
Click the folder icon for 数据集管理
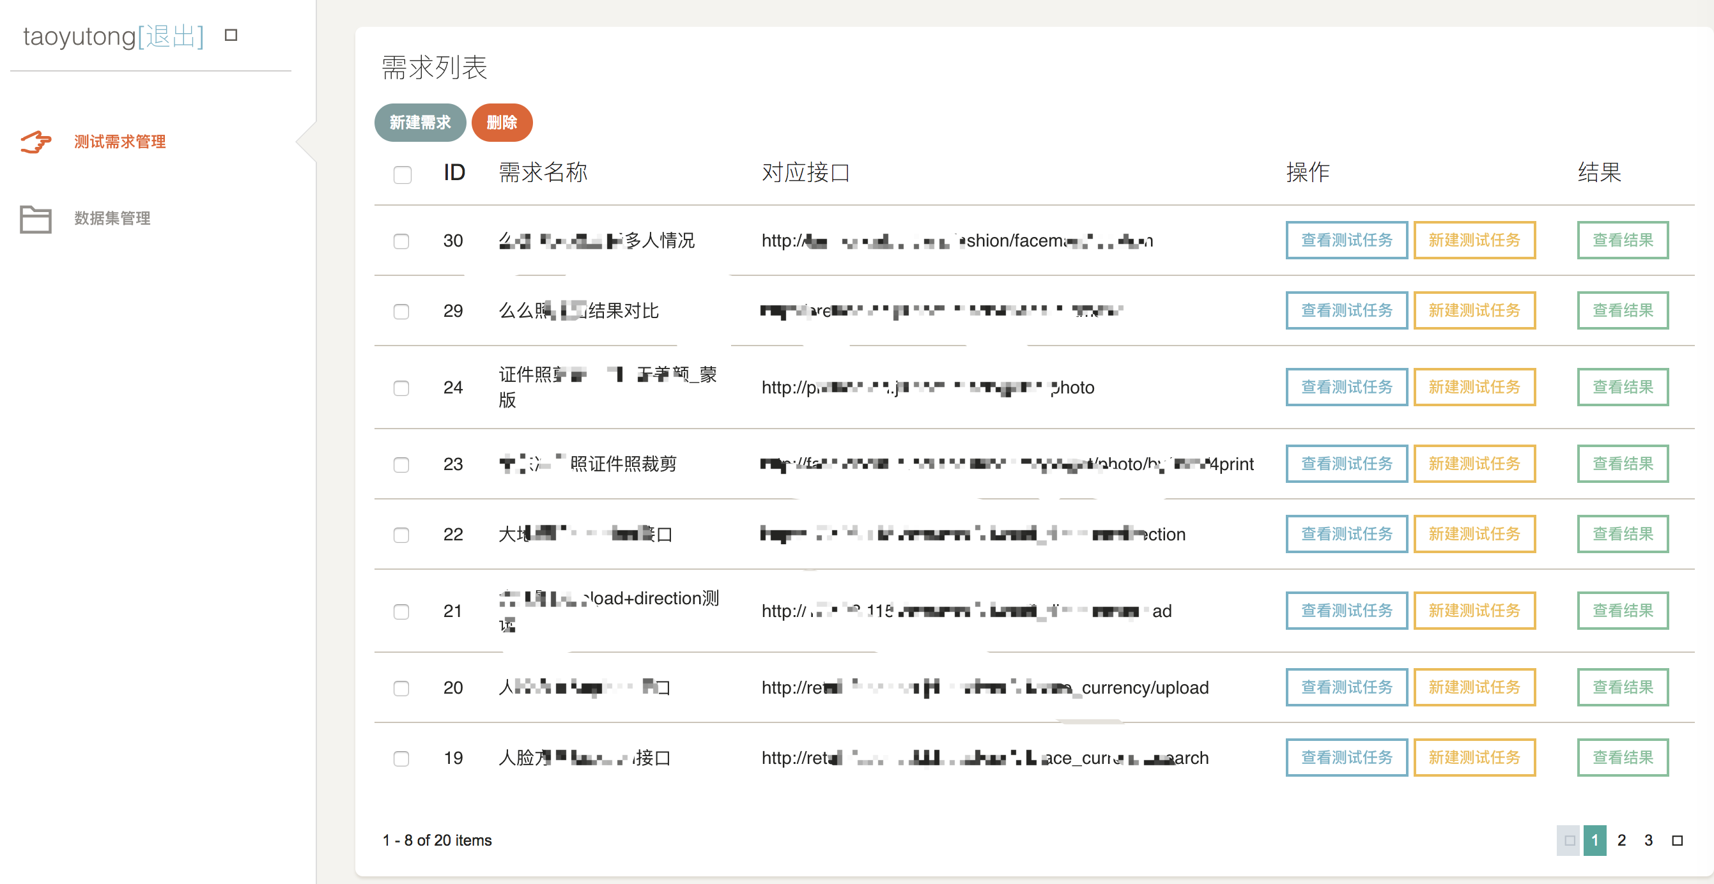36,219
